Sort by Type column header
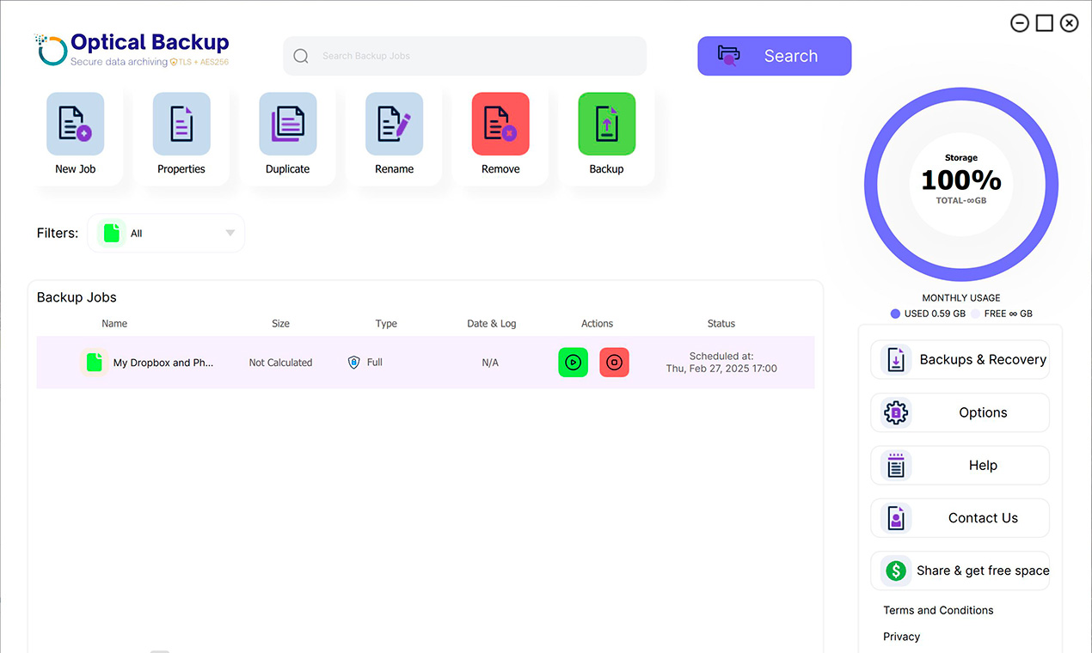Viewport: 1092px width, 653px height. (x=386, y=324)
